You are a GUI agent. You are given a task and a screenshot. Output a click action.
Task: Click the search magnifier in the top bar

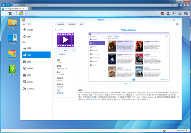pyautogui.click(x=174, y=13)
